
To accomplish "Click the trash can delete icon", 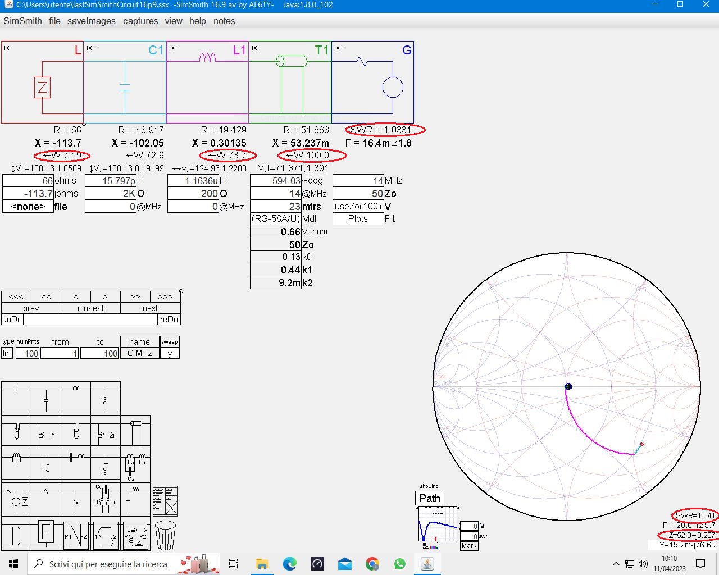I will point(165,535).
